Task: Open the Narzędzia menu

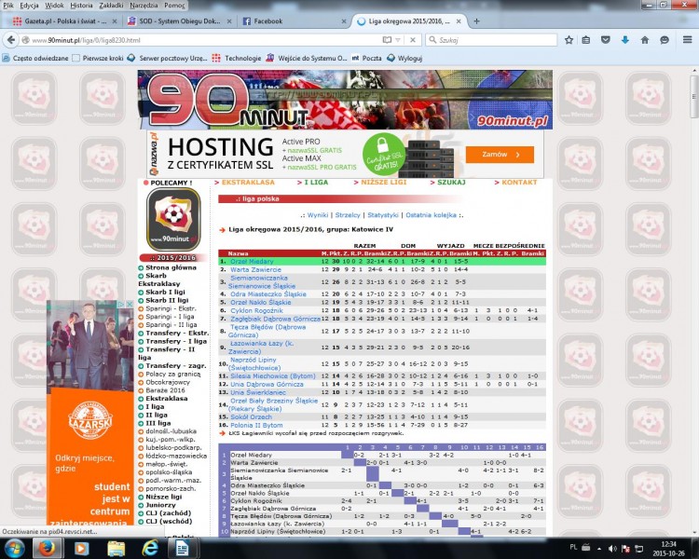Action: pyautogui.click(x=144, y=6)
